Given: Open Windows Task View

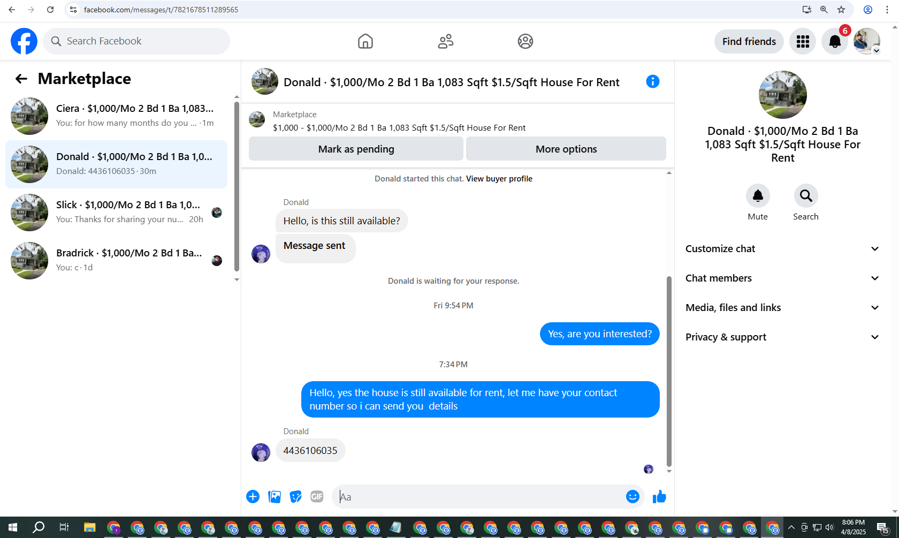Looking at the screenshot, I should 64,528.
